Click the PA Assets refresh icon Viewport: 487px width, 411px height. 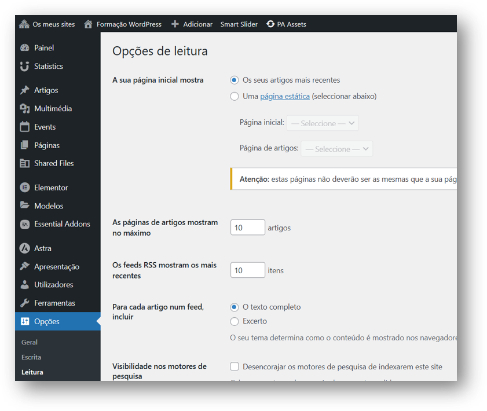point(270,24)
